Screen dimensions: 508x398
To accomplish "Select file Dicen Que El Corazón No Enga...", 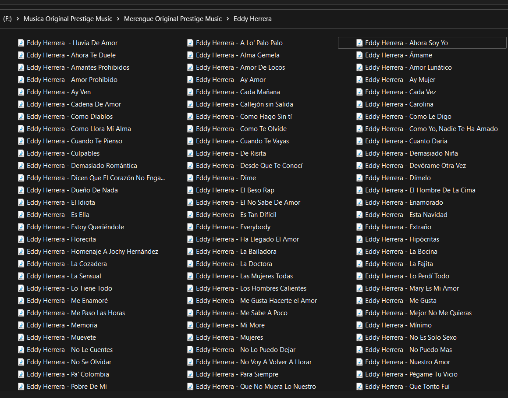I will [x=91, y=178].
